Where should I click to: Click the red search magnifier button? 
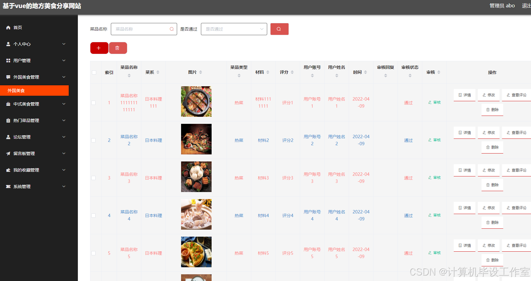pos(279,29)
